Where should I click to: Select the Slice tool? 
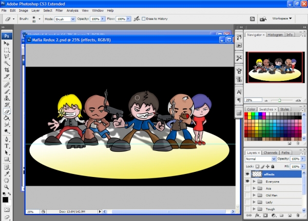coord(7,77)
